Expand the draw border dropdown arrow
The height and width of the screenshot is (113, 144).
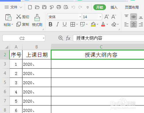coord(87,25)
